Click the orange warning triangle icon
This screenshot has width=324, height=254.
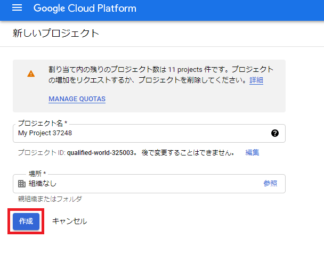31,73
